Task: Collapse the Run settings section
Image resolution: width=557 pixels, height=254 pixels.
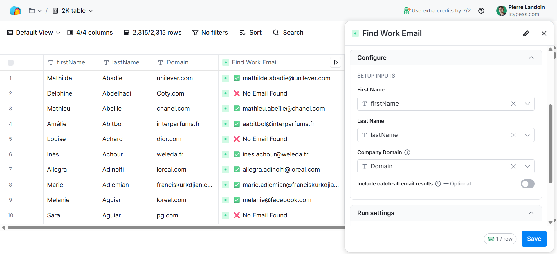Action: coord(531,213)
